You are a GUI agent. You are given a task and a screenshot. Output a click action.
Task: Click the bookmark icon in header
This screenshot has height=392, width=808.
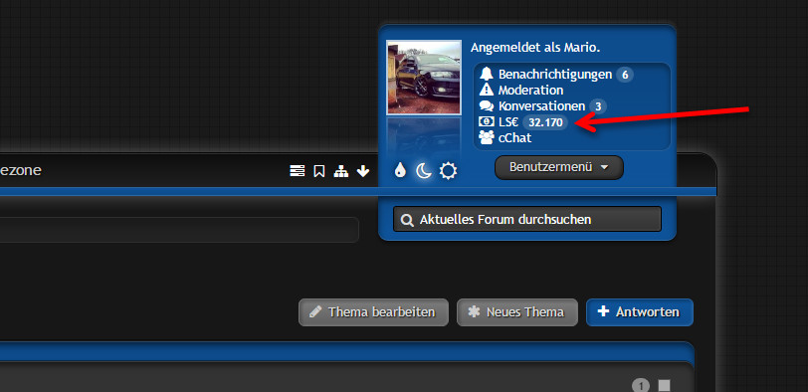coord(319,171)
